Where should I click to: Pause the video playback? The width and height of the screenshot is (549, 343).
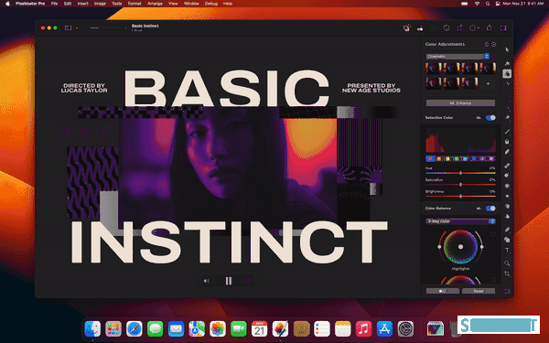(x=228, y=281)
